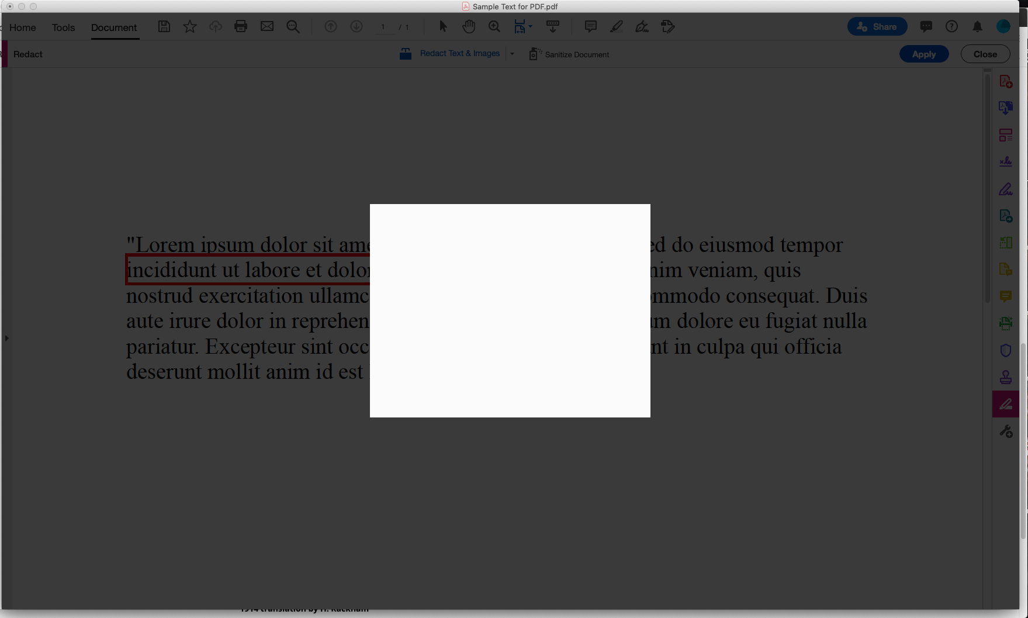Expand the Redact Text & Images dropdown

click(x=512, y=53)
